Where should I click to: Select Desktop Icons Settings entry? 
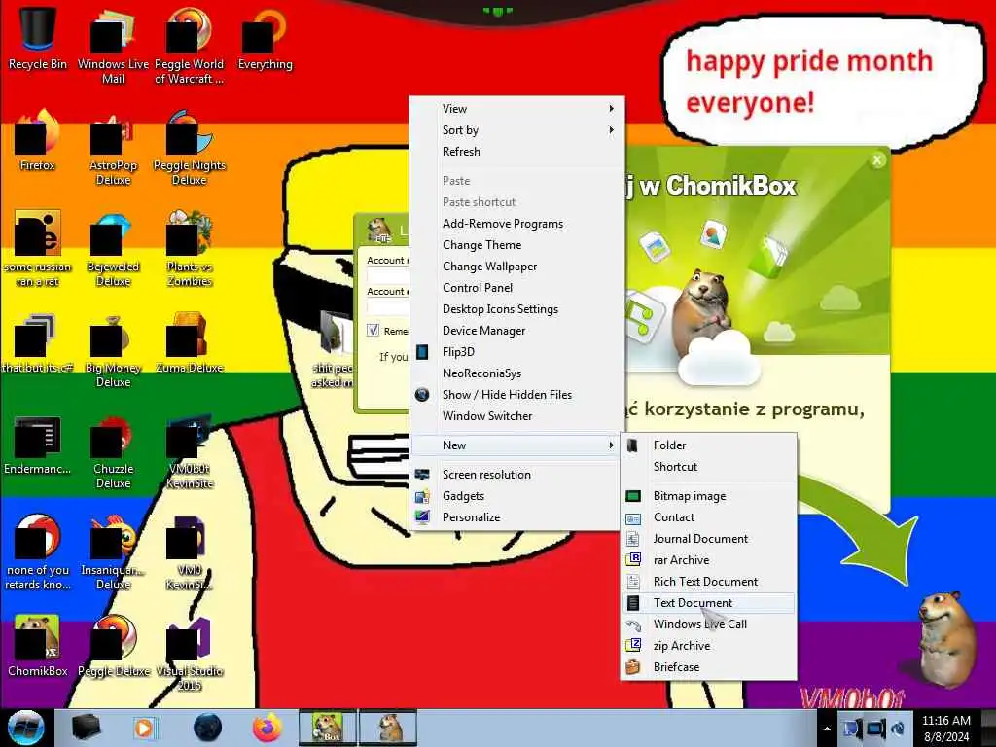[517, 309]
